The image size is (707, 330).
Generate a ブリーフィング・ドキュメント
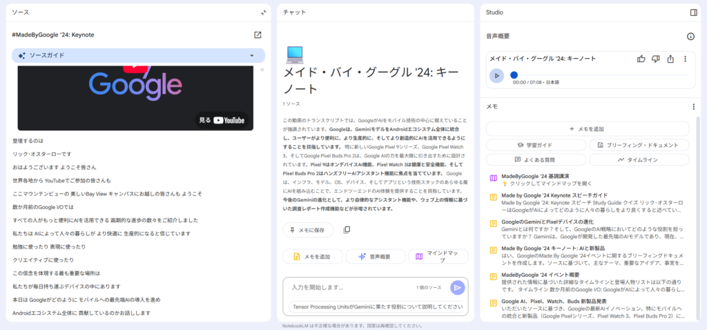tap(639, 145)
